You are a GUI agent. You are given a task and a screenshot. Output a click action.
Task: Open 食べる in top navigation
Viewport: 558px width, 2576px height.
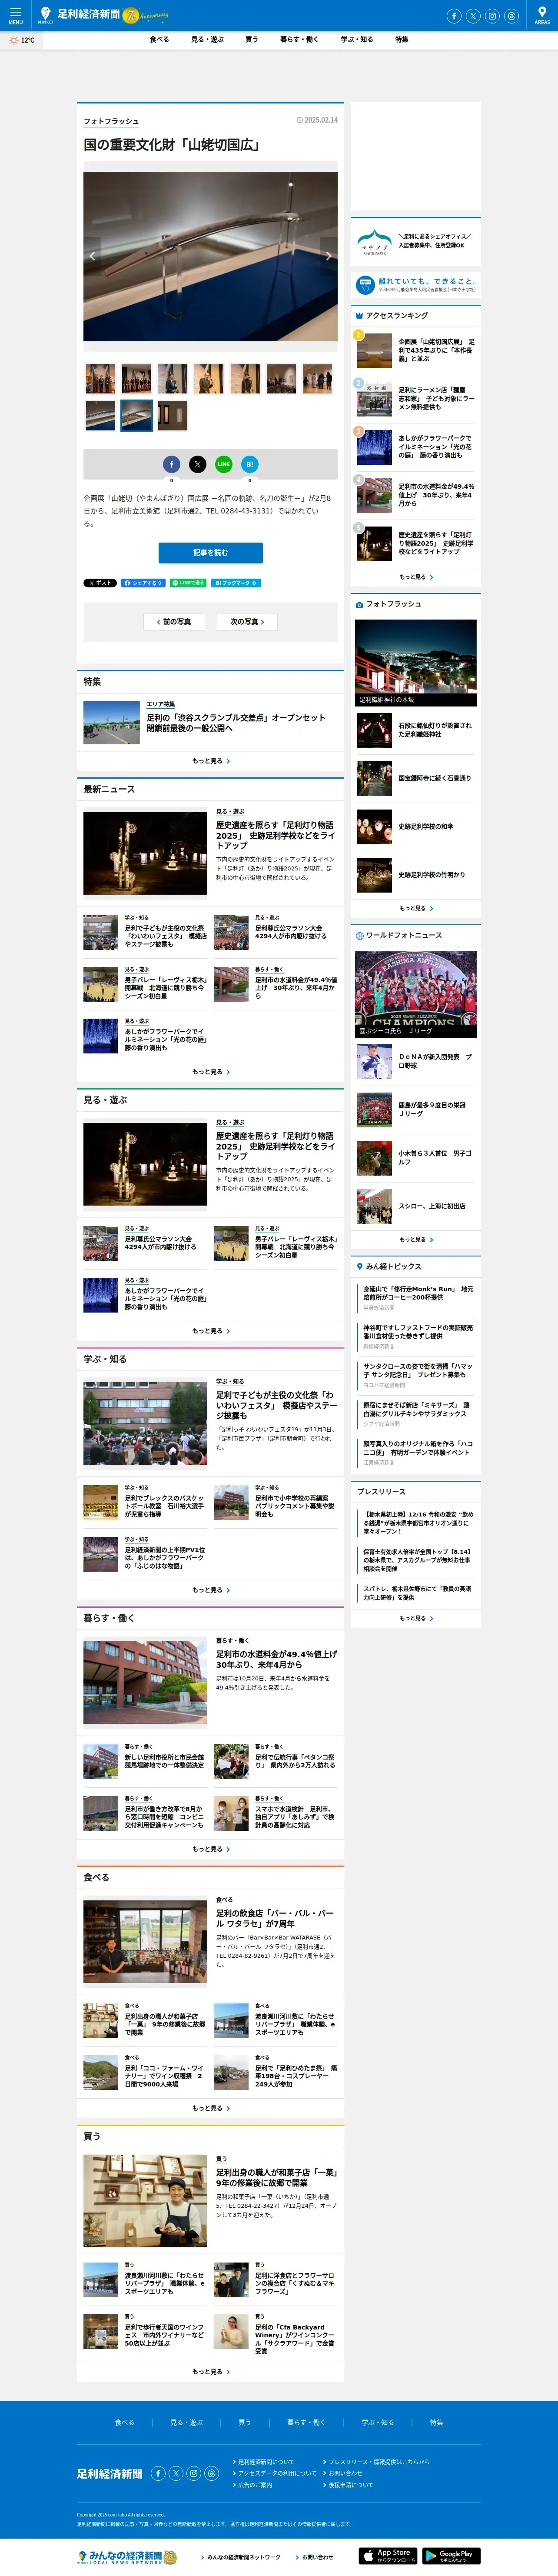159,40
